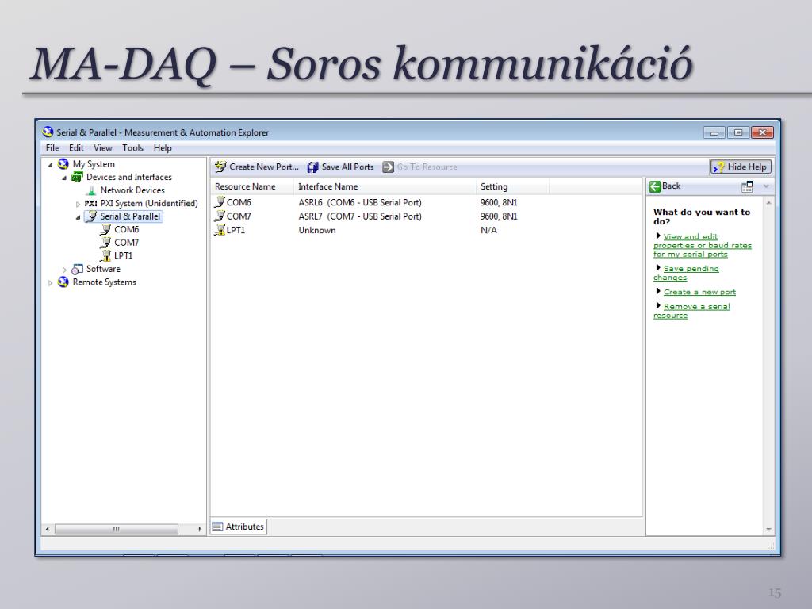812x609 pixels.
Task: Open the Edit menu
Action: [76, 148]
